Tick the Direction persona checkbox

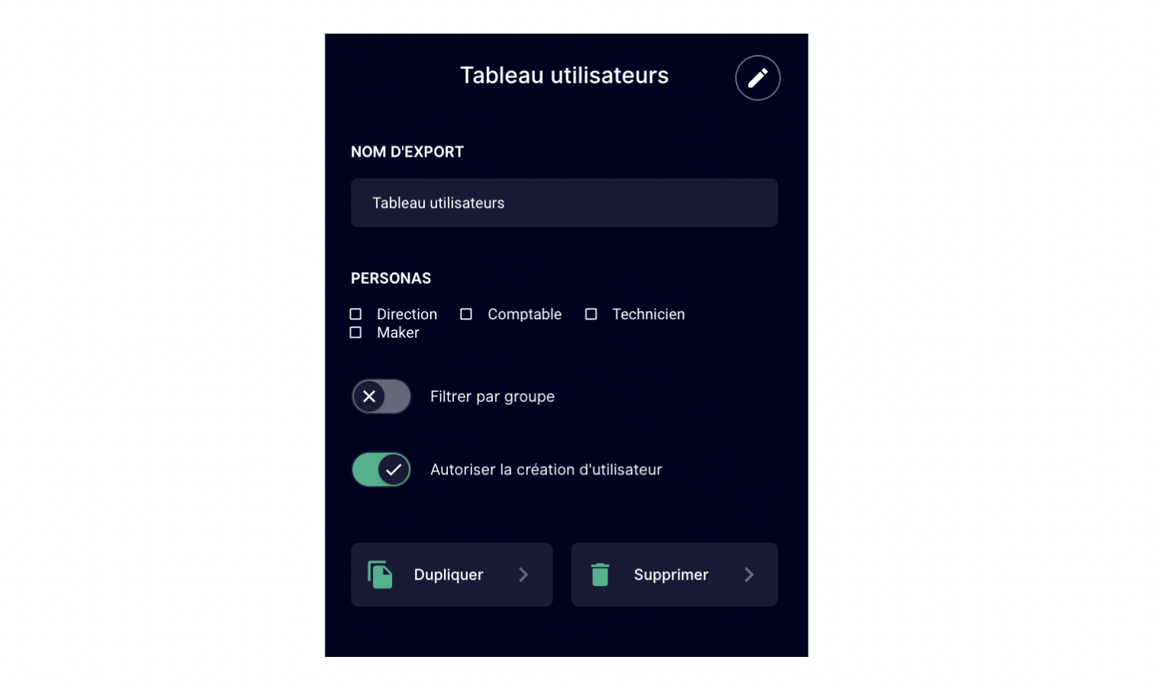tap(355, 314)
